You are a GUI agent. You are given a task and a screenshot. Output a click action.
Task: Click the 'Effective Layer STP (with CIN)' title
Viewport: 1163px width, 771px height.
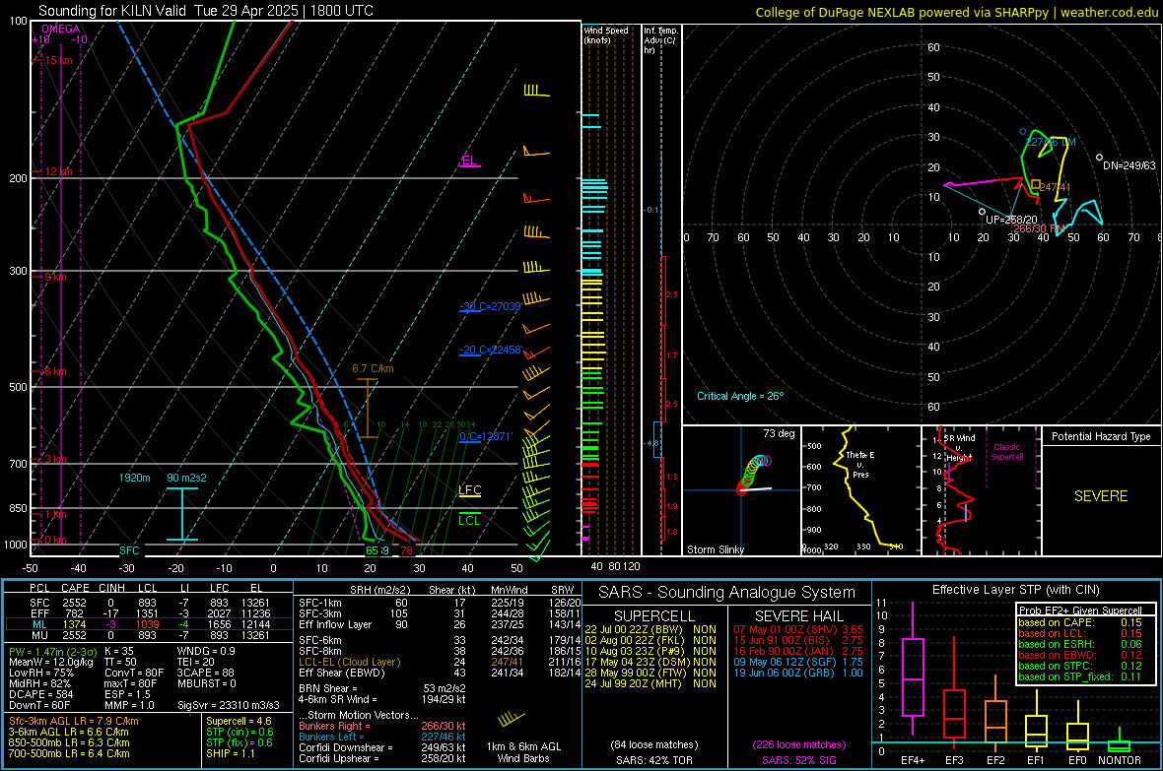pyautogui.click(x=1016, y=590)
